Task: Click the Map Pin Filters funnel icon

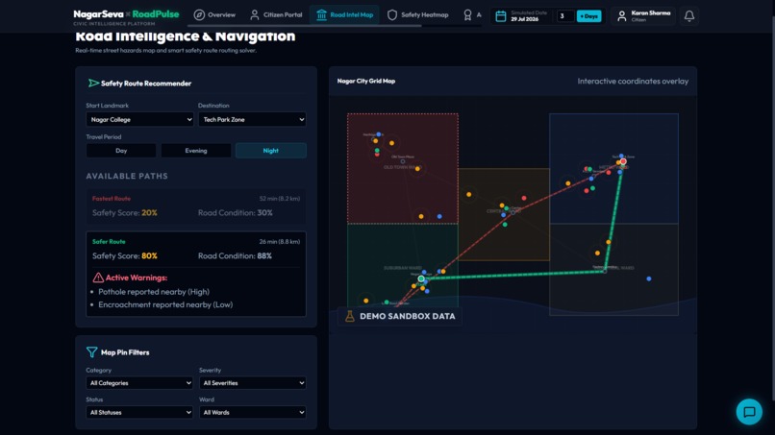Action: click(x=92, y=352)
